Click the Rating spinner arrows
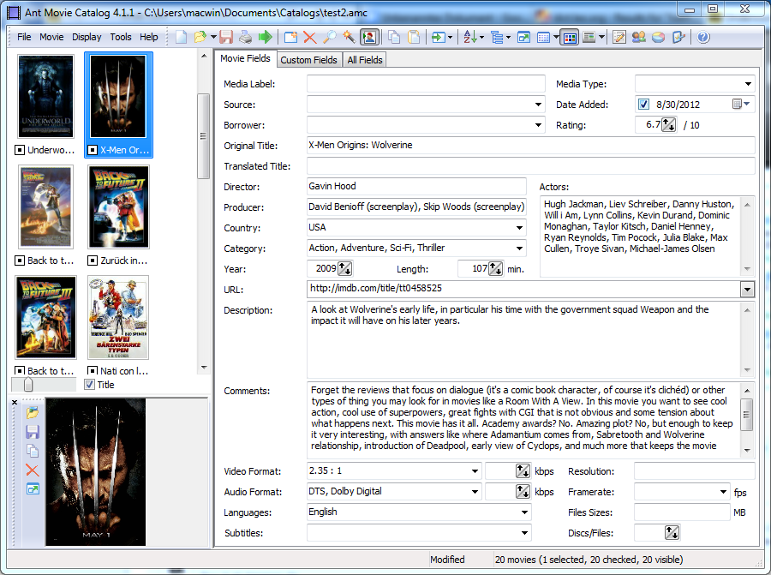Image resolution: width=771 pixels, height=575 pixels. [x=669, y=125]
